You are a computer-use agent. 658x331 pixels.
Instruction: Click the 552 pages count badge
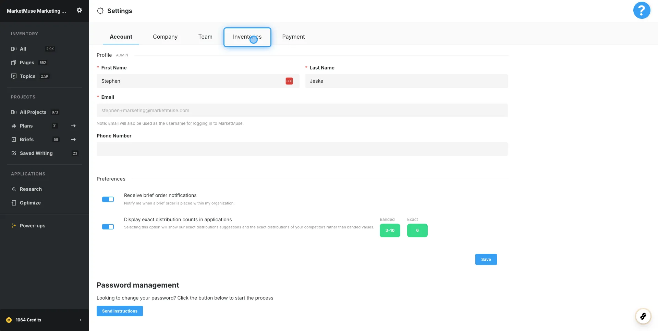coord(43,63)
